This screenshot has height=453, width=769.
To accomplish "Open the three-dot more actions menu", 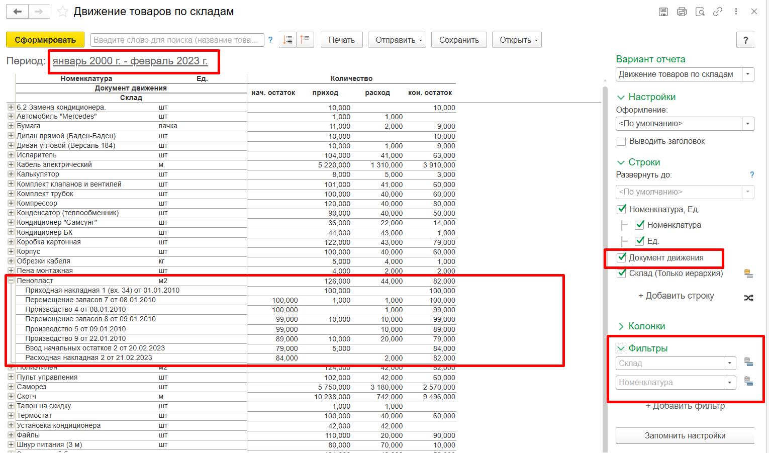I will click(x=736, y=11).
